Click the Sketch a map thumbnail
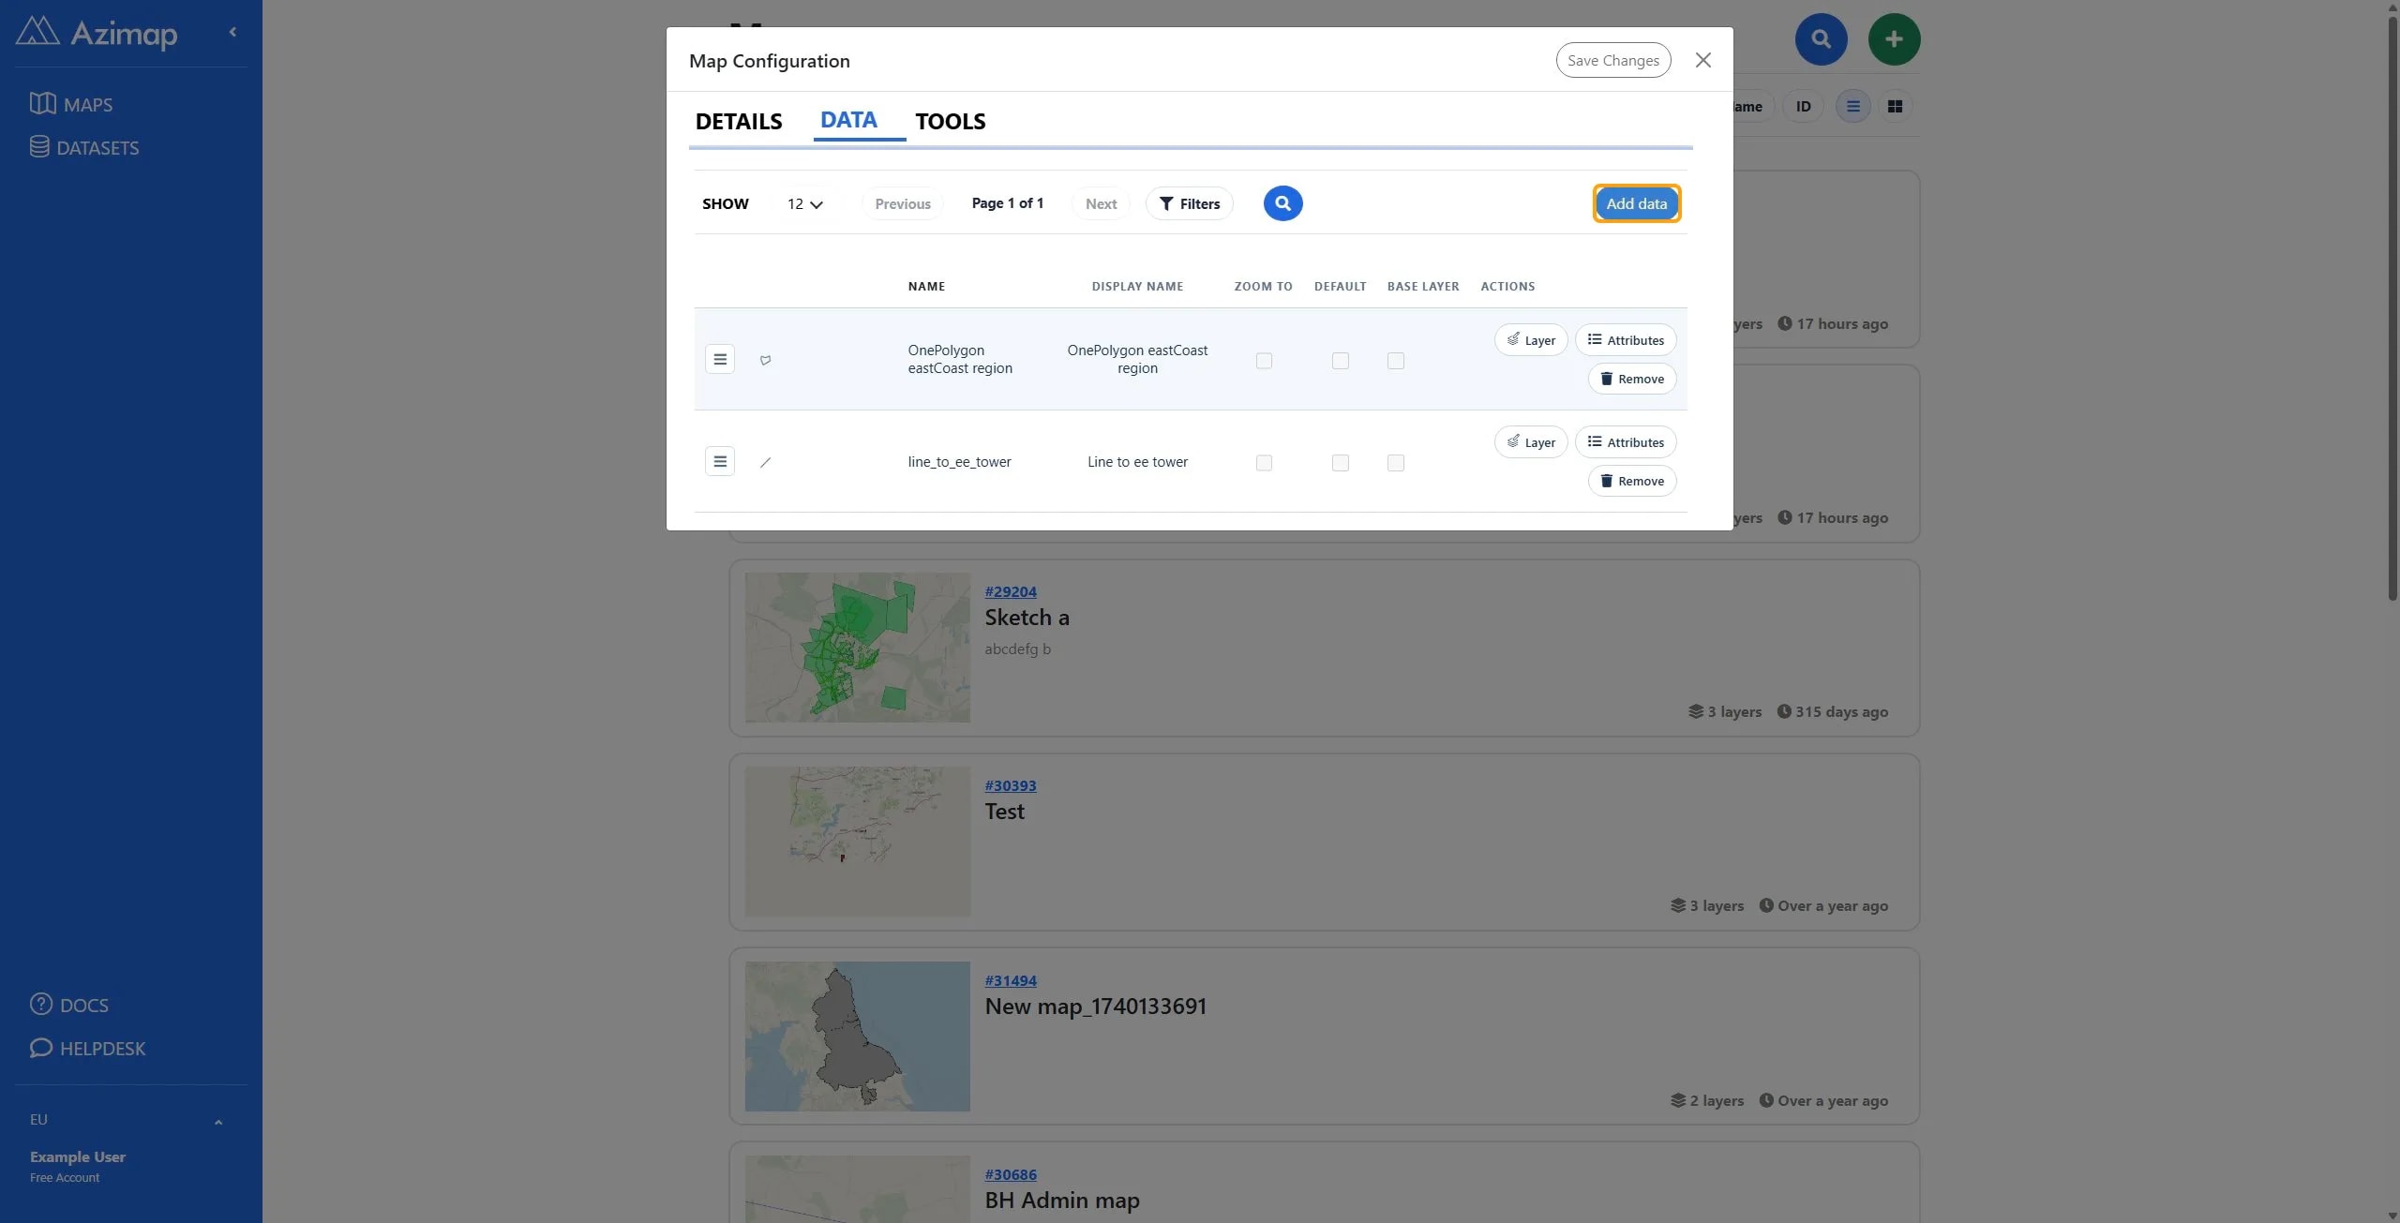 857,648
